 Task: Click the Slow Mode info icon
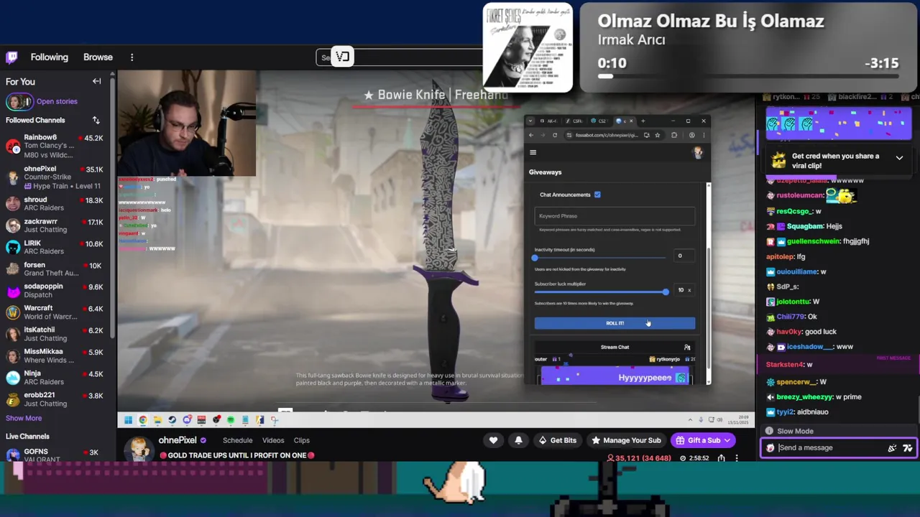coord(769,431)
